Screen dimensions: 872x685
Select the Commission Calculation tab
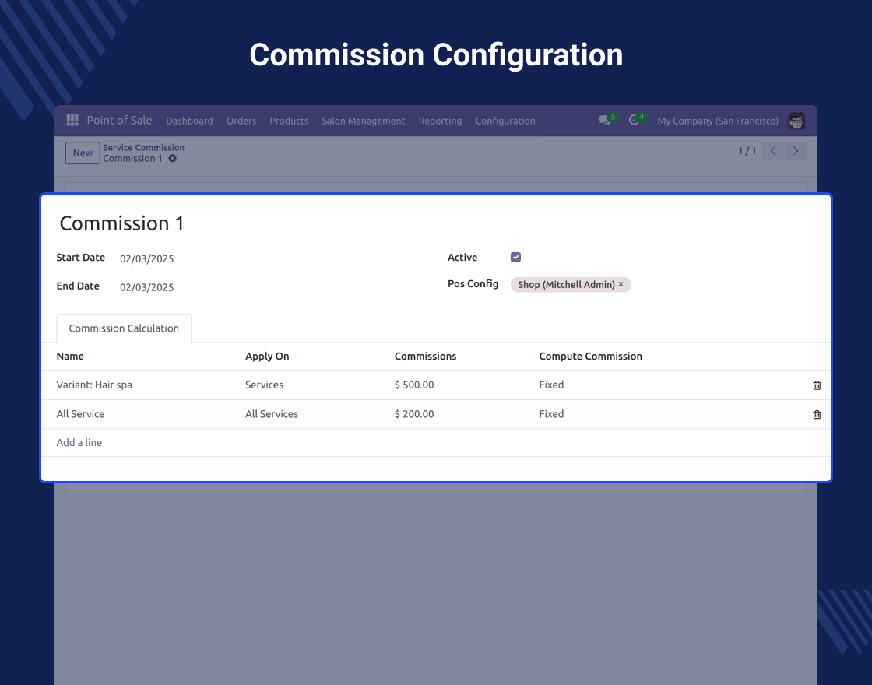tap(124, 328)
